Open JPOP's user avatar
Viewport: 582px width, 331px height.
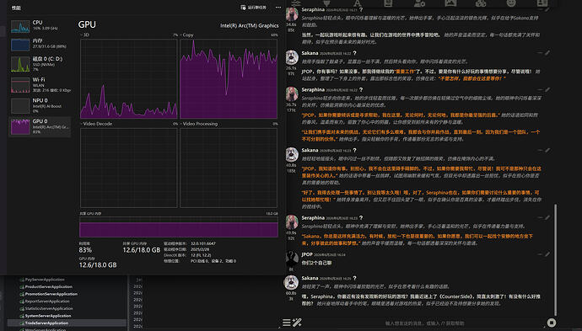292,259
